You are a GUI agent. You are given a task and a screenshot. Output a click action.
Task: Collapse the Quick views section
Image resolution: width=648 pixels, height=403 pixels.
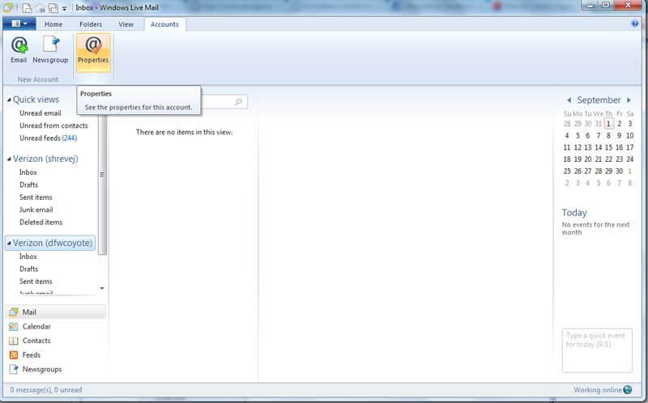pos(9,100)
